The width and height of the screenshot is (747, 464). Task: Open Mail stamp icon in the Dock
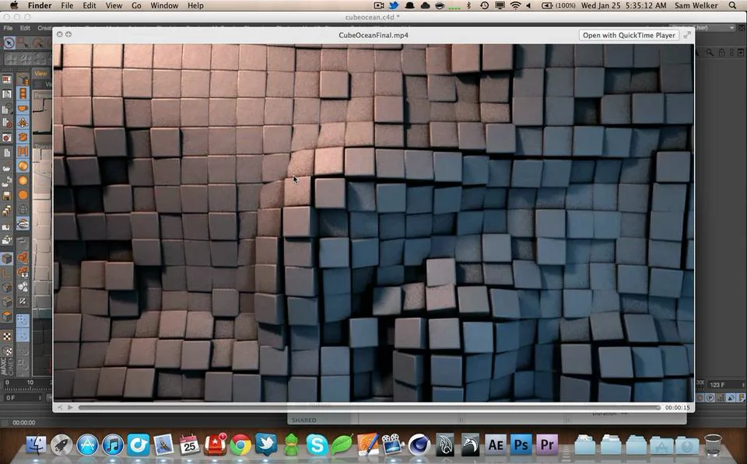tap(164, 445)
